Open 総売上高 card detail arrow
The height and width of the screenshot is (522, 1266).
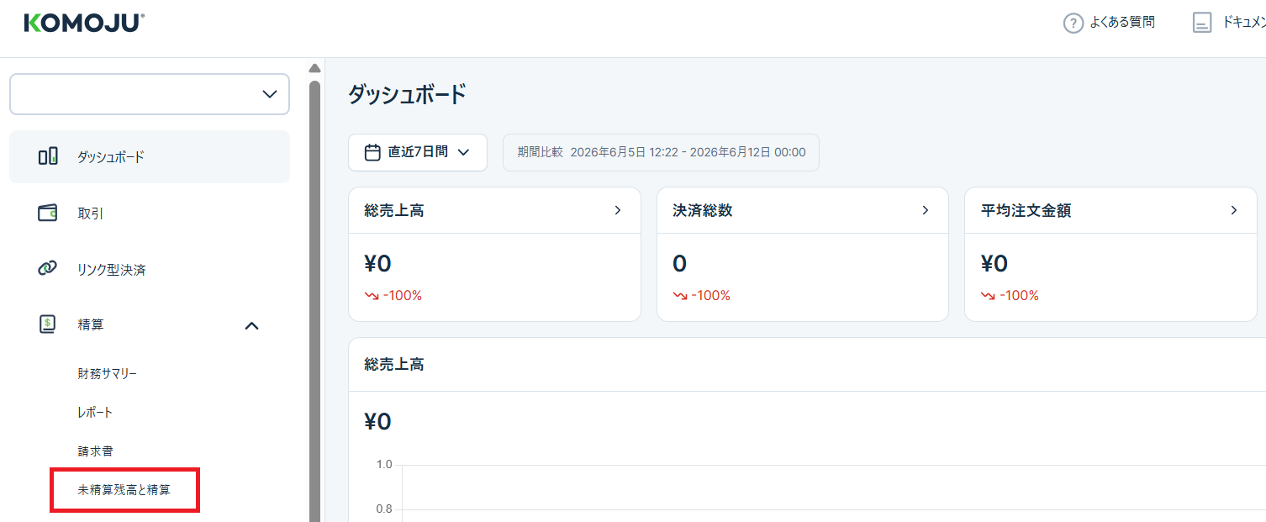[x=618, y=210]
